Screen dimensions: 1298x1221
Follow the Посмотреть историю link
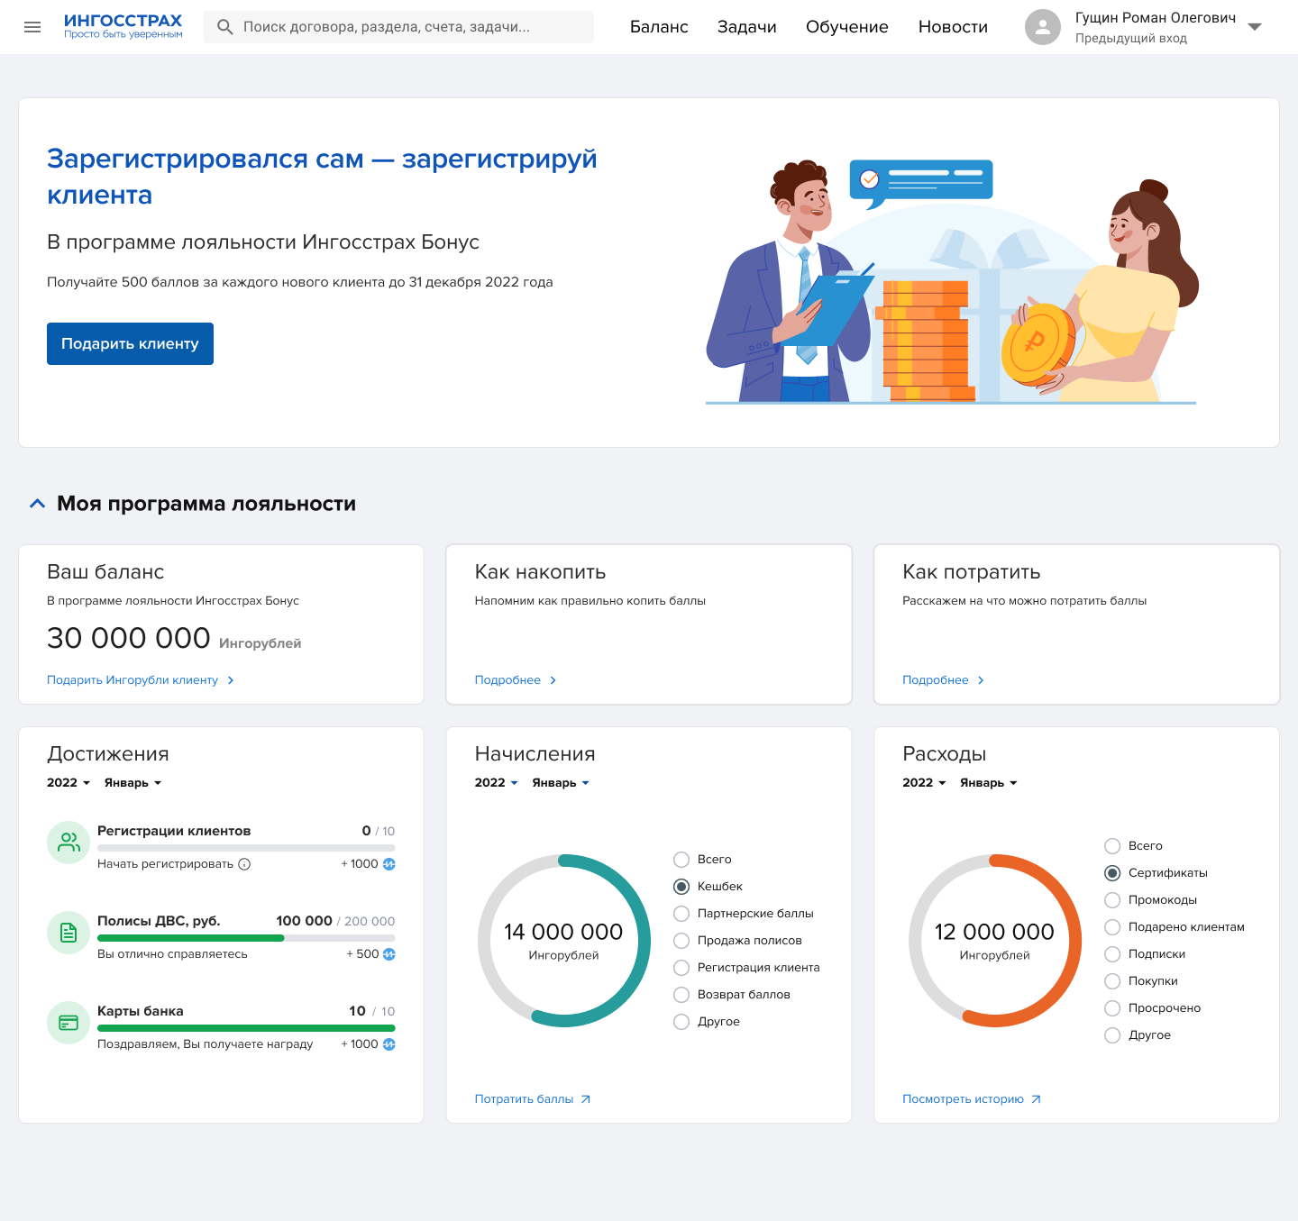tap(963, 1099)
